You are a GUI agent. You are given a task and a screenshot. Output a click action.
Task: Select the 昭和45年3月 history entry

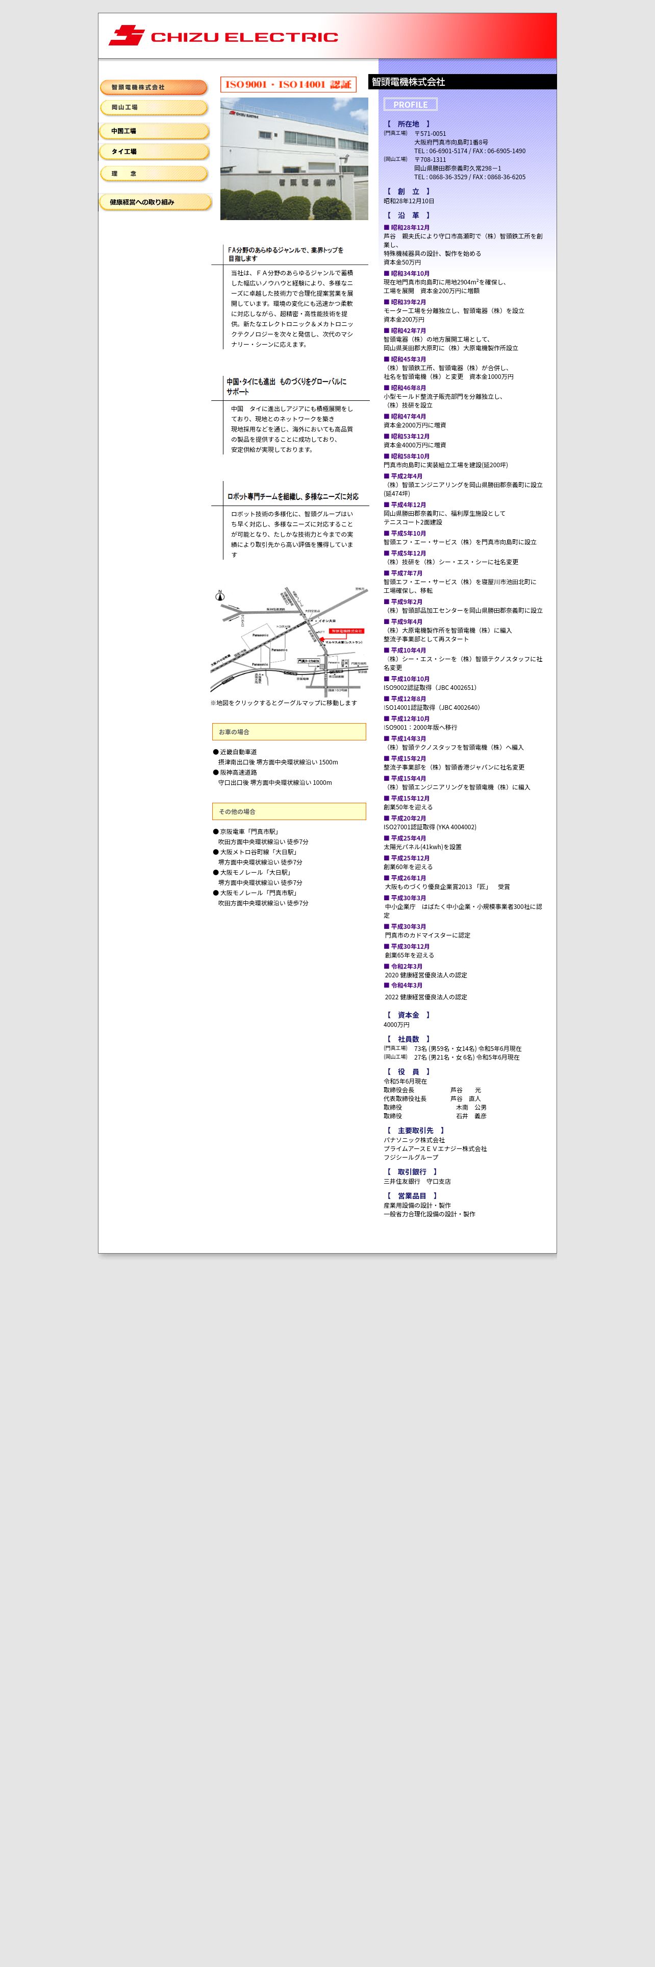coord(405,359)
